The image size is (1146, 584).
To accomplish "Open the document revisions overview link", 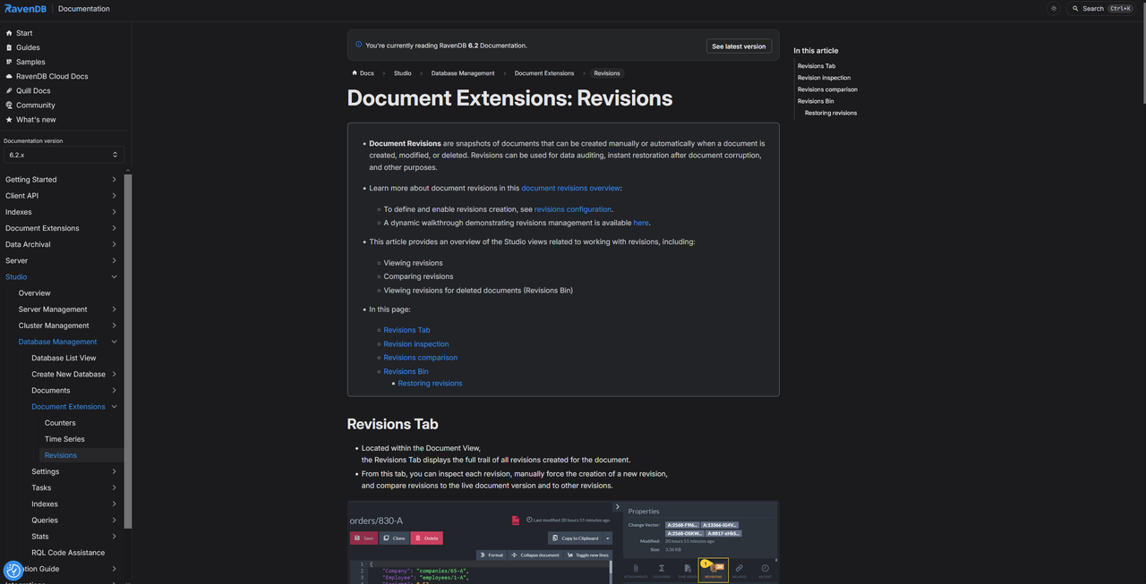I will pyautogui.click(x=570, y=188).
